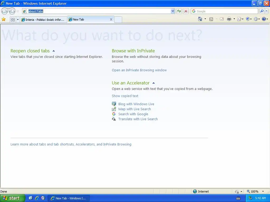Click the 100% zoom level button
The height and width of the screenshot is (202, 270).
pos(253,191)
